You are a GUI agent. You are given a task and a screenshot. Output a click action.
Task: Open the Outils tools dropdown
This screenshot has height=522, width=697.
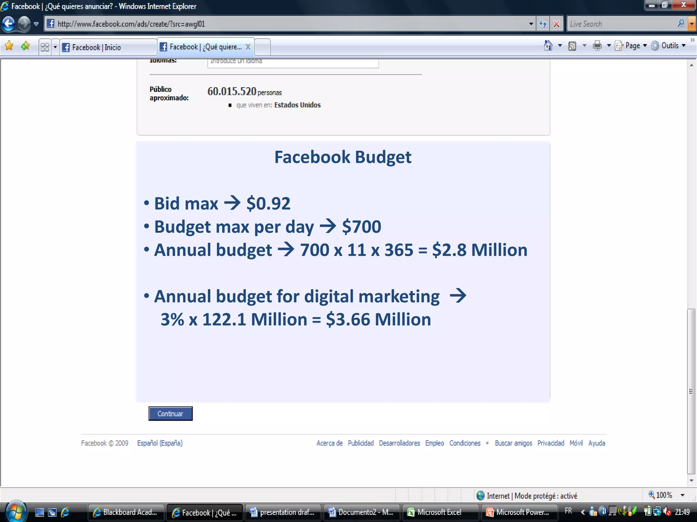(x=669, y=46)
